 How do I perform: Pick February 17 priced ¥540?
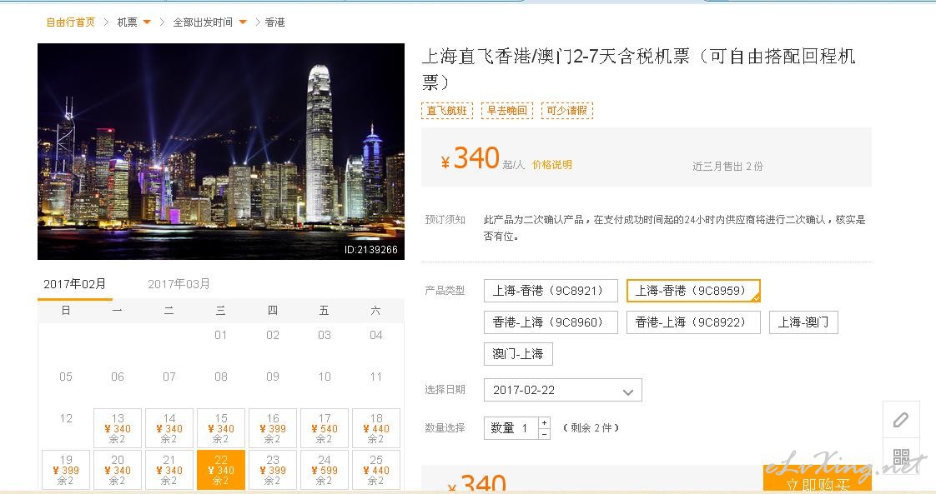(x=325, y=428)
